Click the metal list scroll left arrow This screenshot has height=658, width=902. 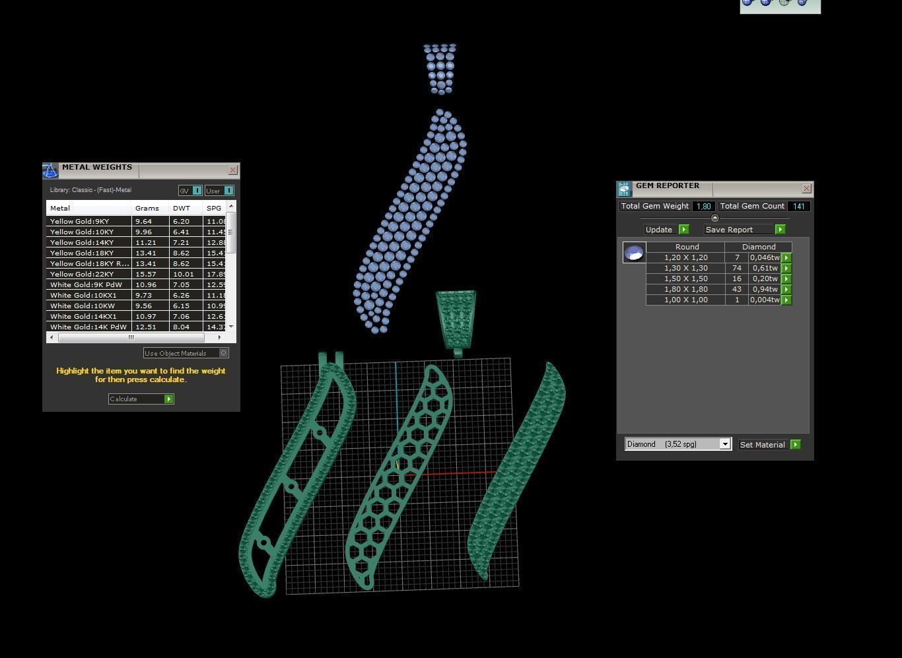52,337
